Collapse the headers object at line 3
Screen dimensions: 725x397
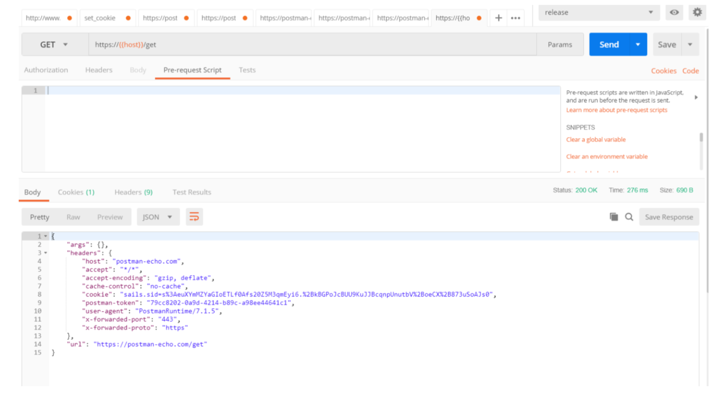tap(46, 253)
